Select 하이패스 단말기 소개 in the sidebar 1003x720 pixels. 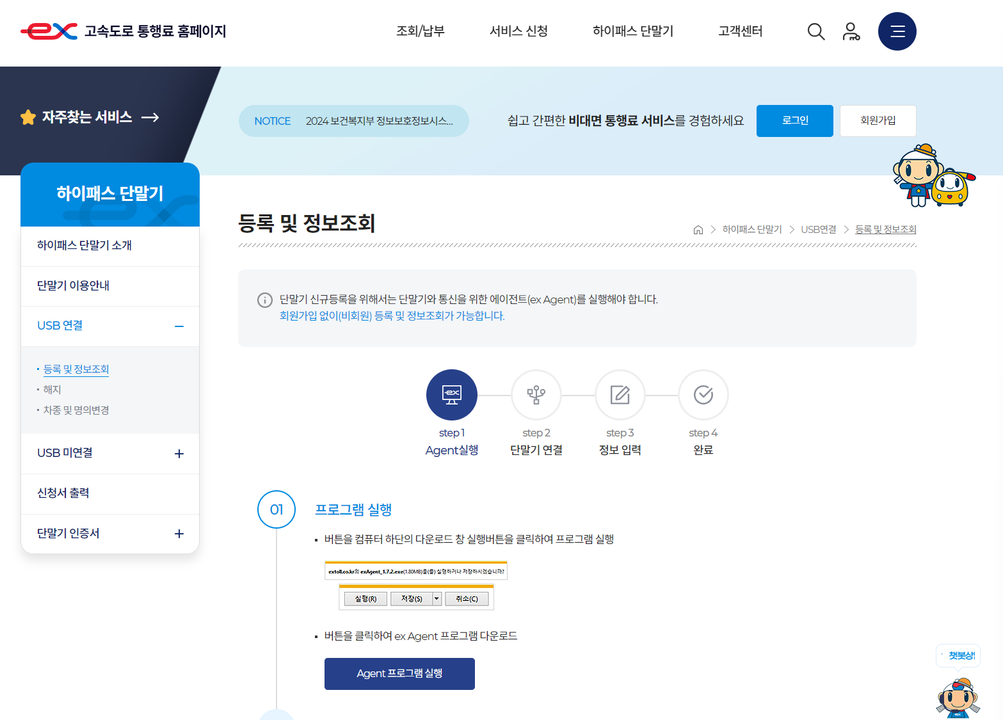[110, 246]
